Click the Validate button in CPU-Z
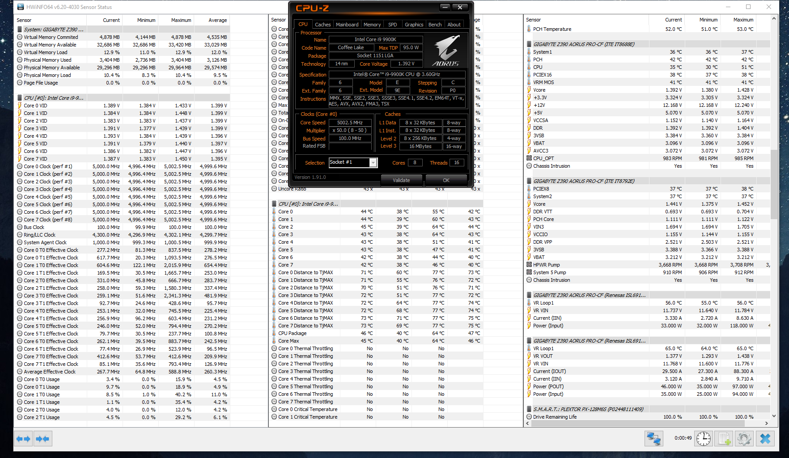The width and height of the screenshot is (789, 458). pyautogui.click(x=401, y=180)
